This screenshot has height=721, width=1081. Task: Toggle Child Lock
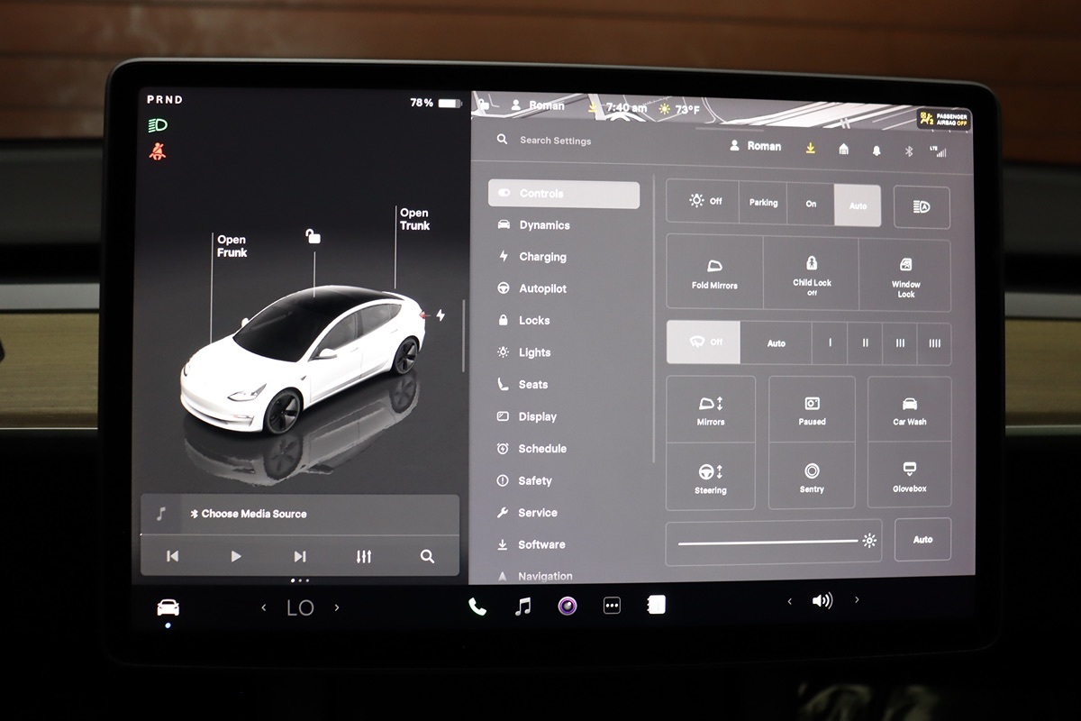811,274
